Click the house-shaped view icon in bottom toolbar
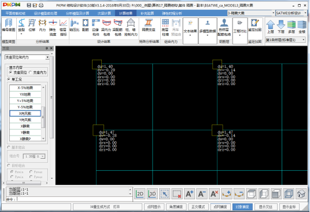Viewport: 310px width, 212px height. point(301,194)
